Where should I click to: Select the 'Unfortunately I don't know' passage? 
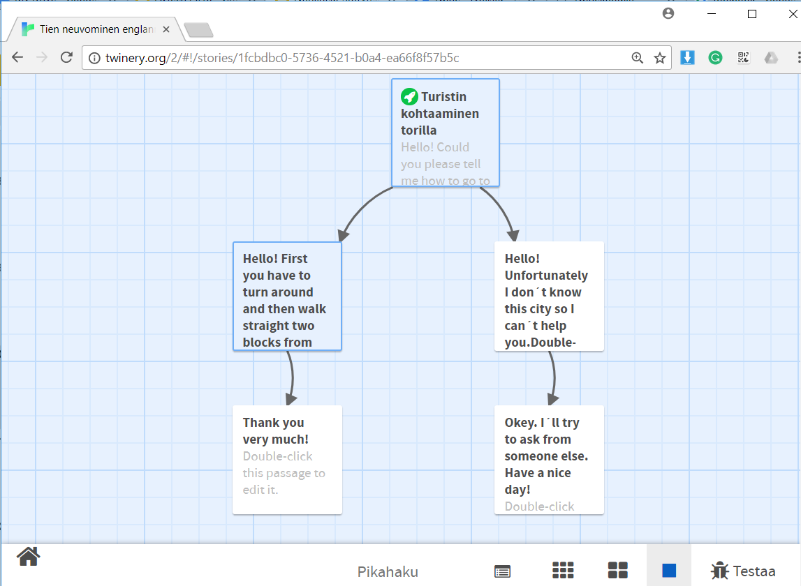click(x=548, y=296)
